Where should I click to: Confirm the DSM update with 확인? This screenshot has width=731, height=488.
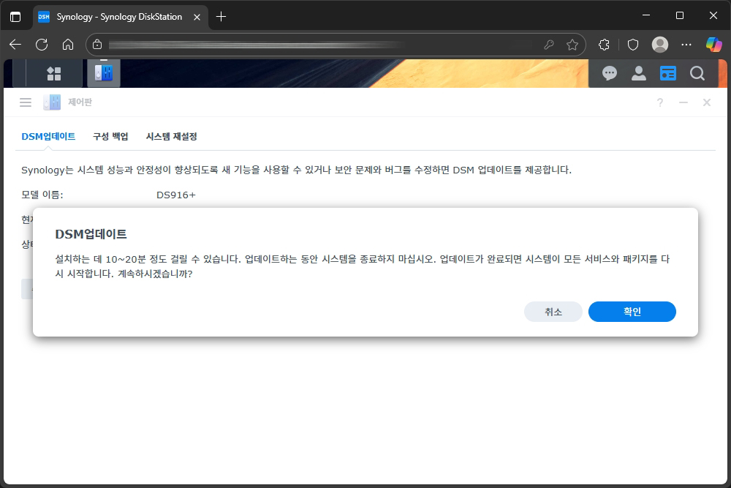click(632, 312)
